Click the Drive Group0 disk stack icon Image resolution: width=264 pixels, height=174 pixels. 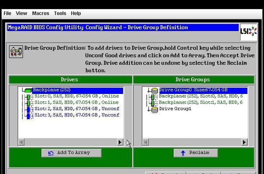(x=154, y=91)
